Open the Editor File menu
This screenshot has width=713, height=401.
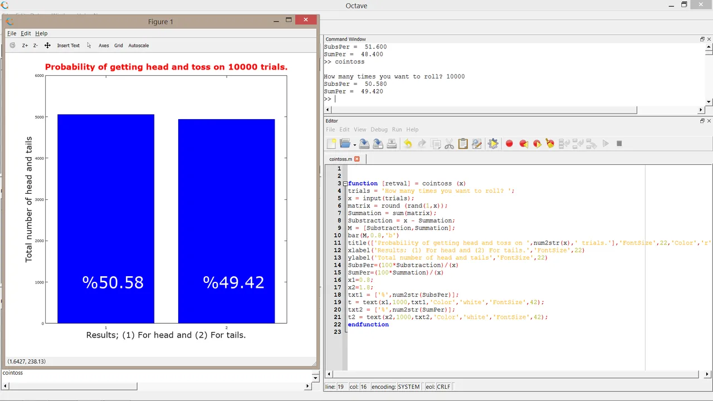[x=330, y=130]
